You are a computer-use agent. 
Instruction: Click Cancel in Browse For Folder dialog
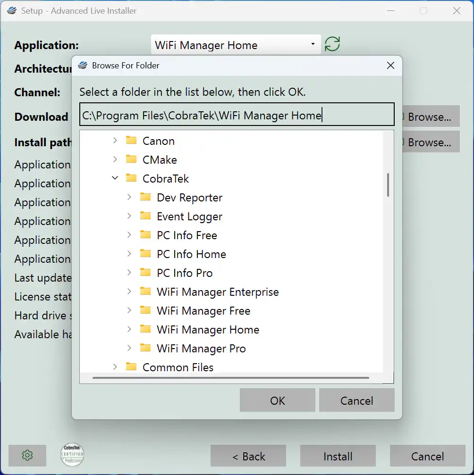tap(356, 400)
